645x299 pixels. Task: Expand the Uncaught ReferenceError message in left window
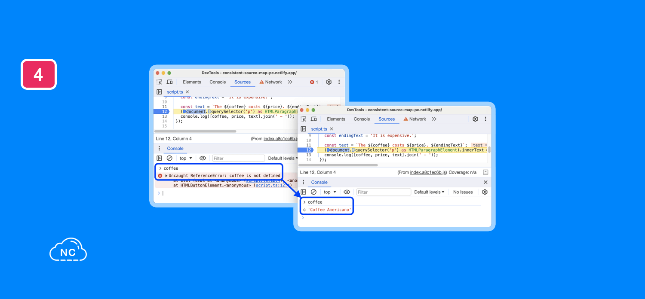tap(166, 176)
